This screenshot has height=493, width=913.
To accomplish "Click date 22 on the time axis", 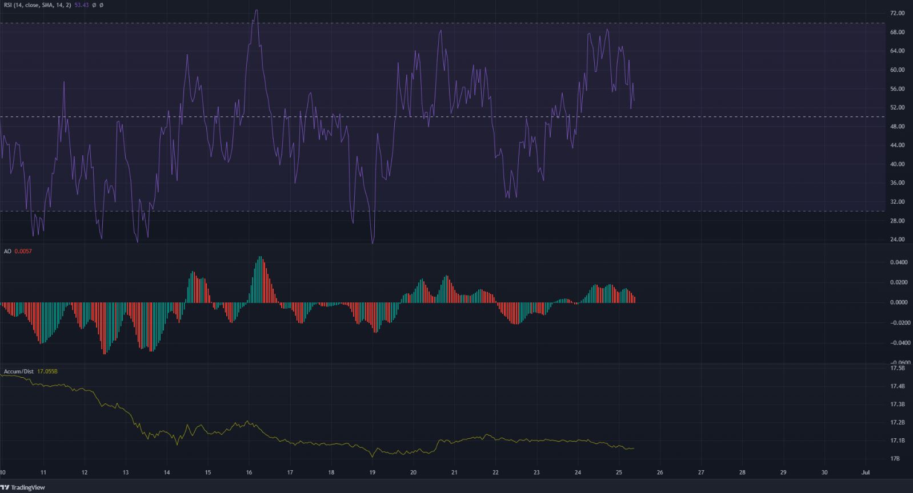I will tap(495, 472).
